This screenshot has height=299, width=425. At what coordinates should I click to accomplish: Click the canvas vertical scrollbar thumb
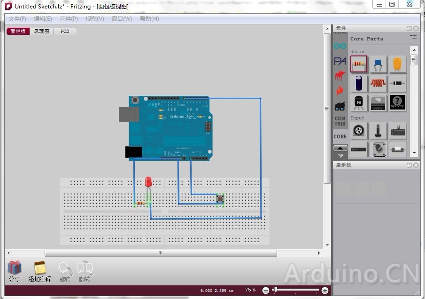pos(327,109)
